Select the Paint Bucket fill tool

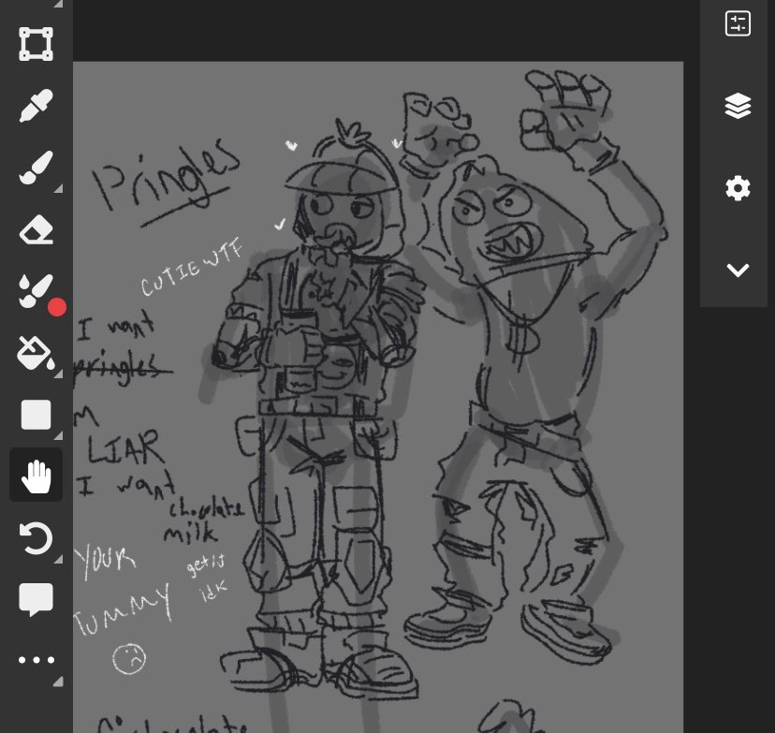pos(36,353)
